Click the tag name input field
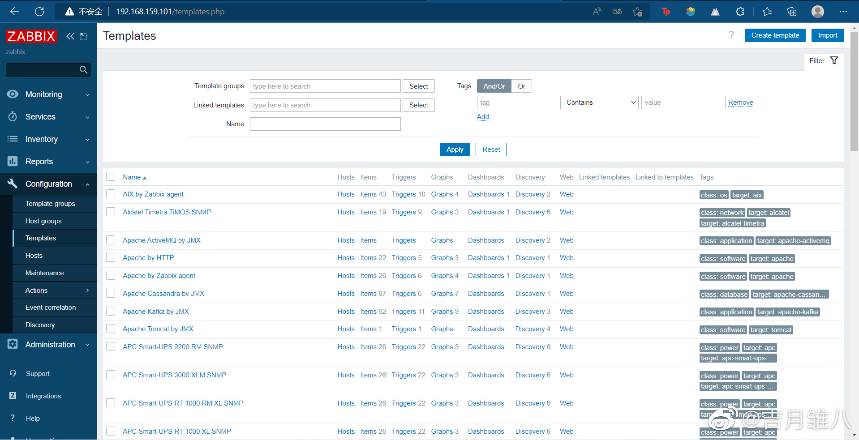Viewport: 859px width, 440px height. click(519, 103)
